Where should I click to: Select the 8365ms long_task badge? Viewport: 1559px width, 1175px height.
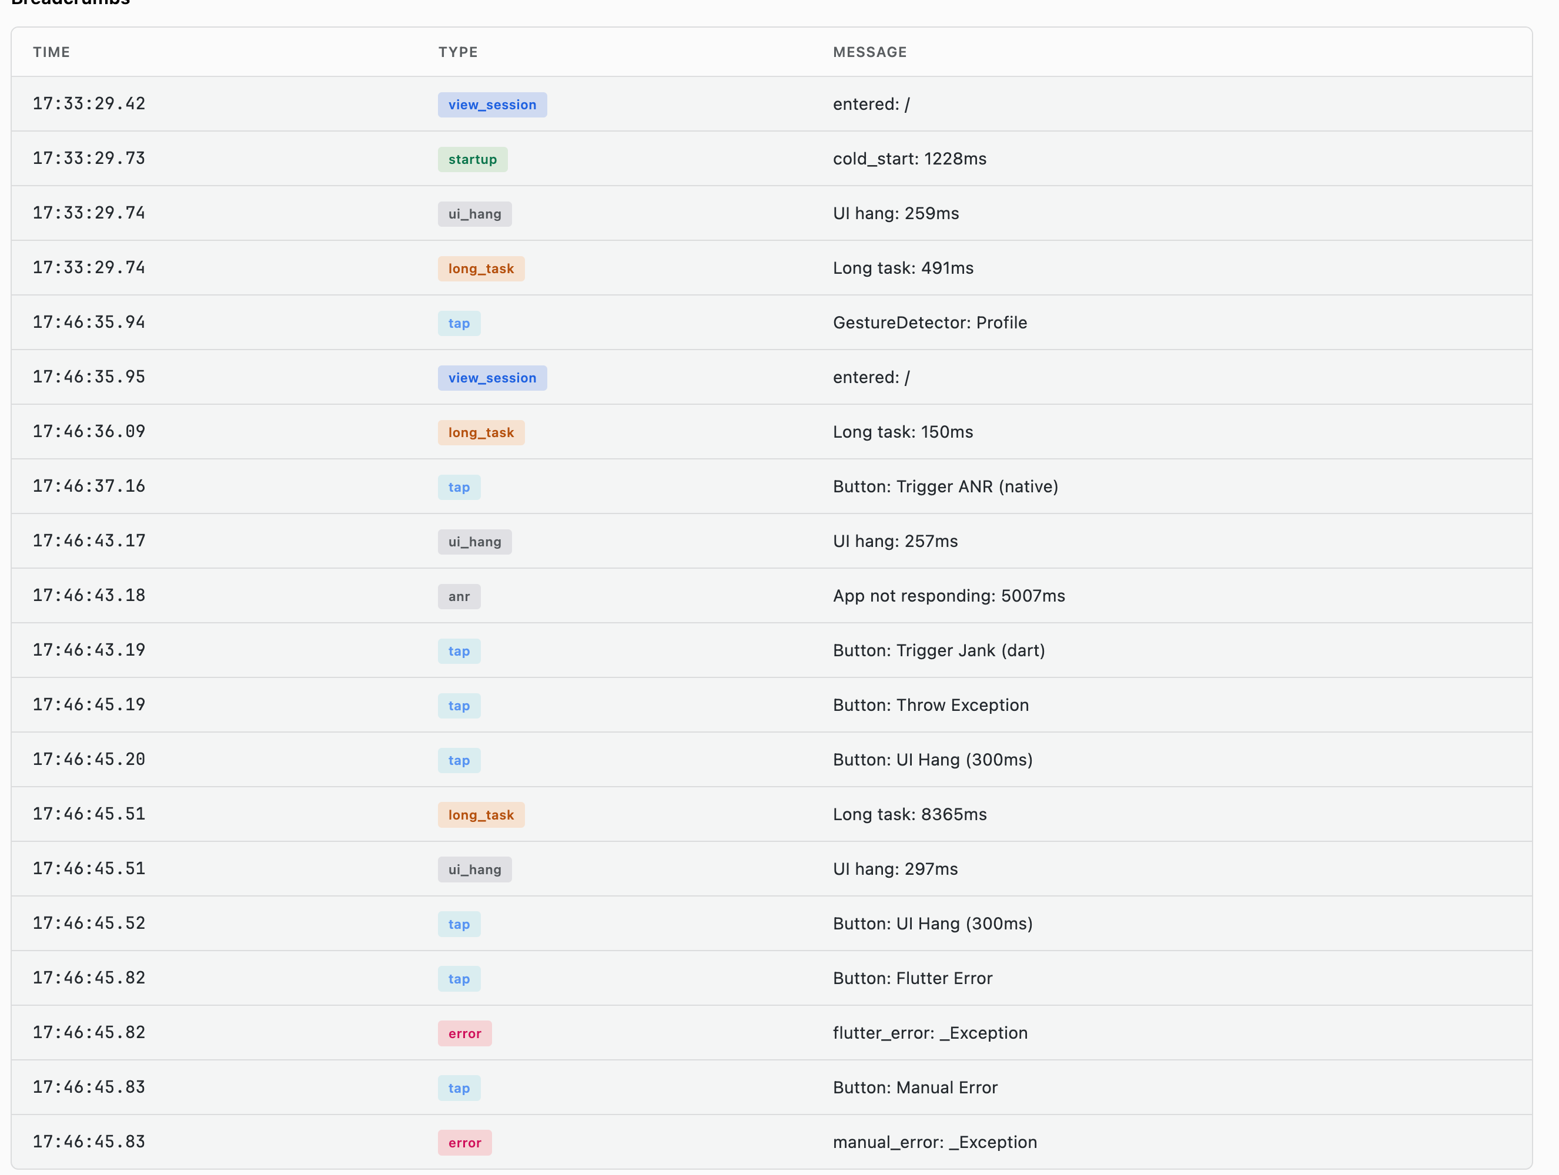pos(481,814)
